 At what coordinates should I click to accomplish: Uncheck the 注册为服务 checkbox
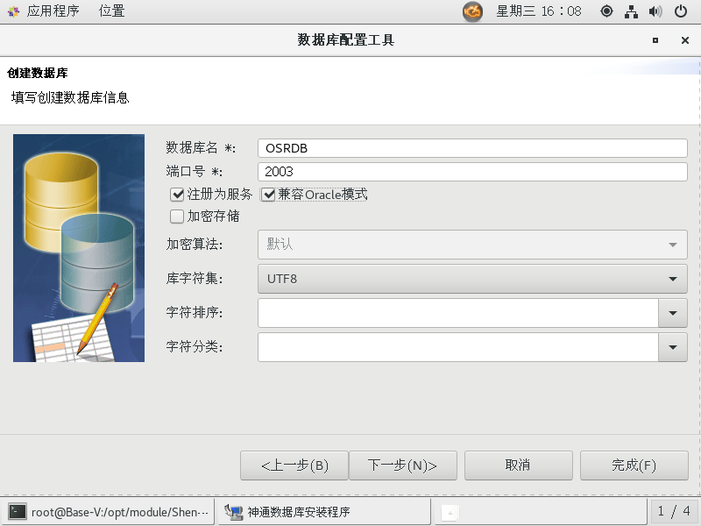pos(177,195)
